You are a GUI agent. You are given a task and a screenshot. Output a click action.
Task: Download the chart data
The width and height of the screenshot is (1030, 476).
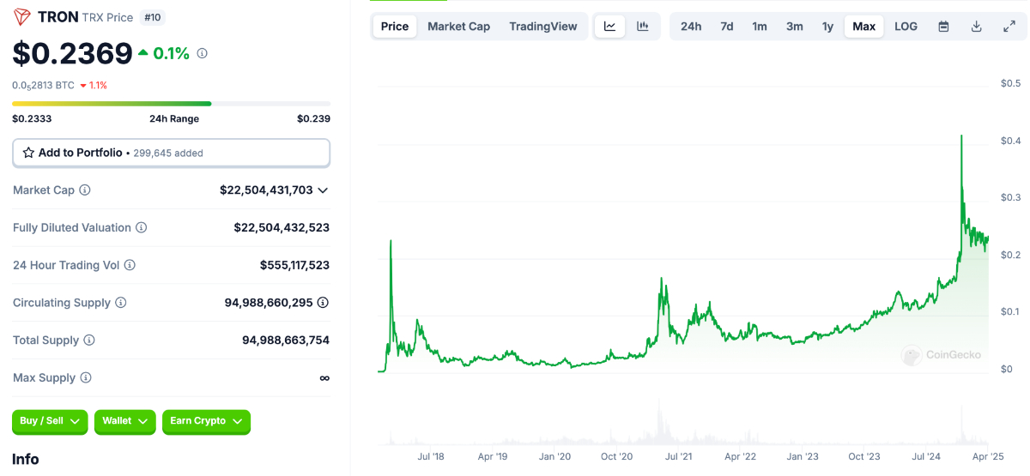click(x=976, y=27)
